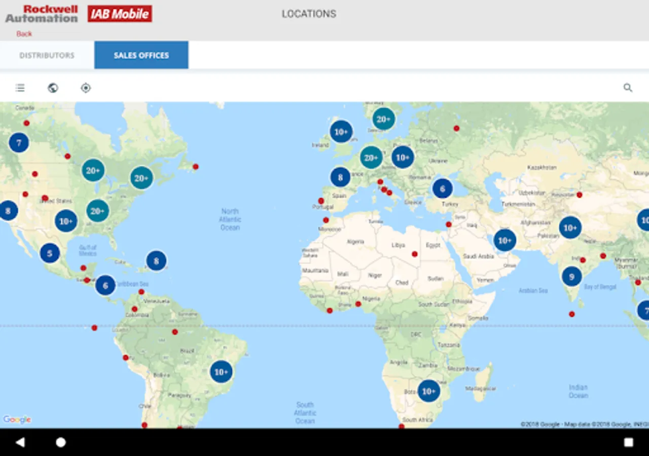The image size is (649, 456).
Task: Click the IAB Mobile logo
Action: (x=120, y=14)
